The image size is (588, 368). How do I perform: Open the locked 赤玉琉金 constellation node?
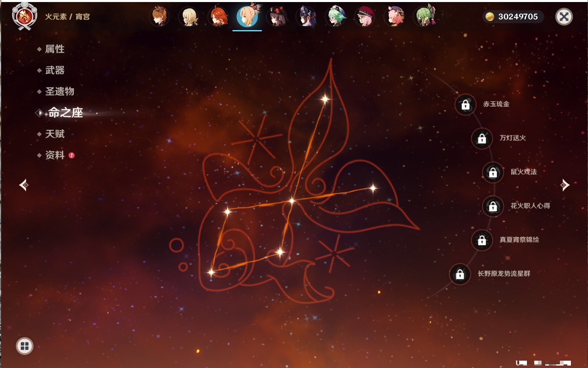coord(465,105)
